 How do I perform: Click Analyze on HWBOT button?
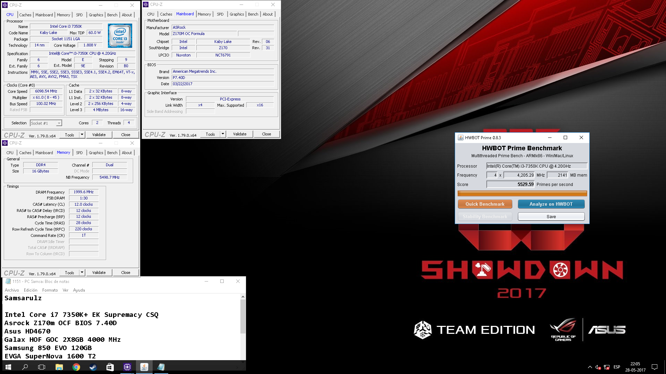click(x=551, y=204)
